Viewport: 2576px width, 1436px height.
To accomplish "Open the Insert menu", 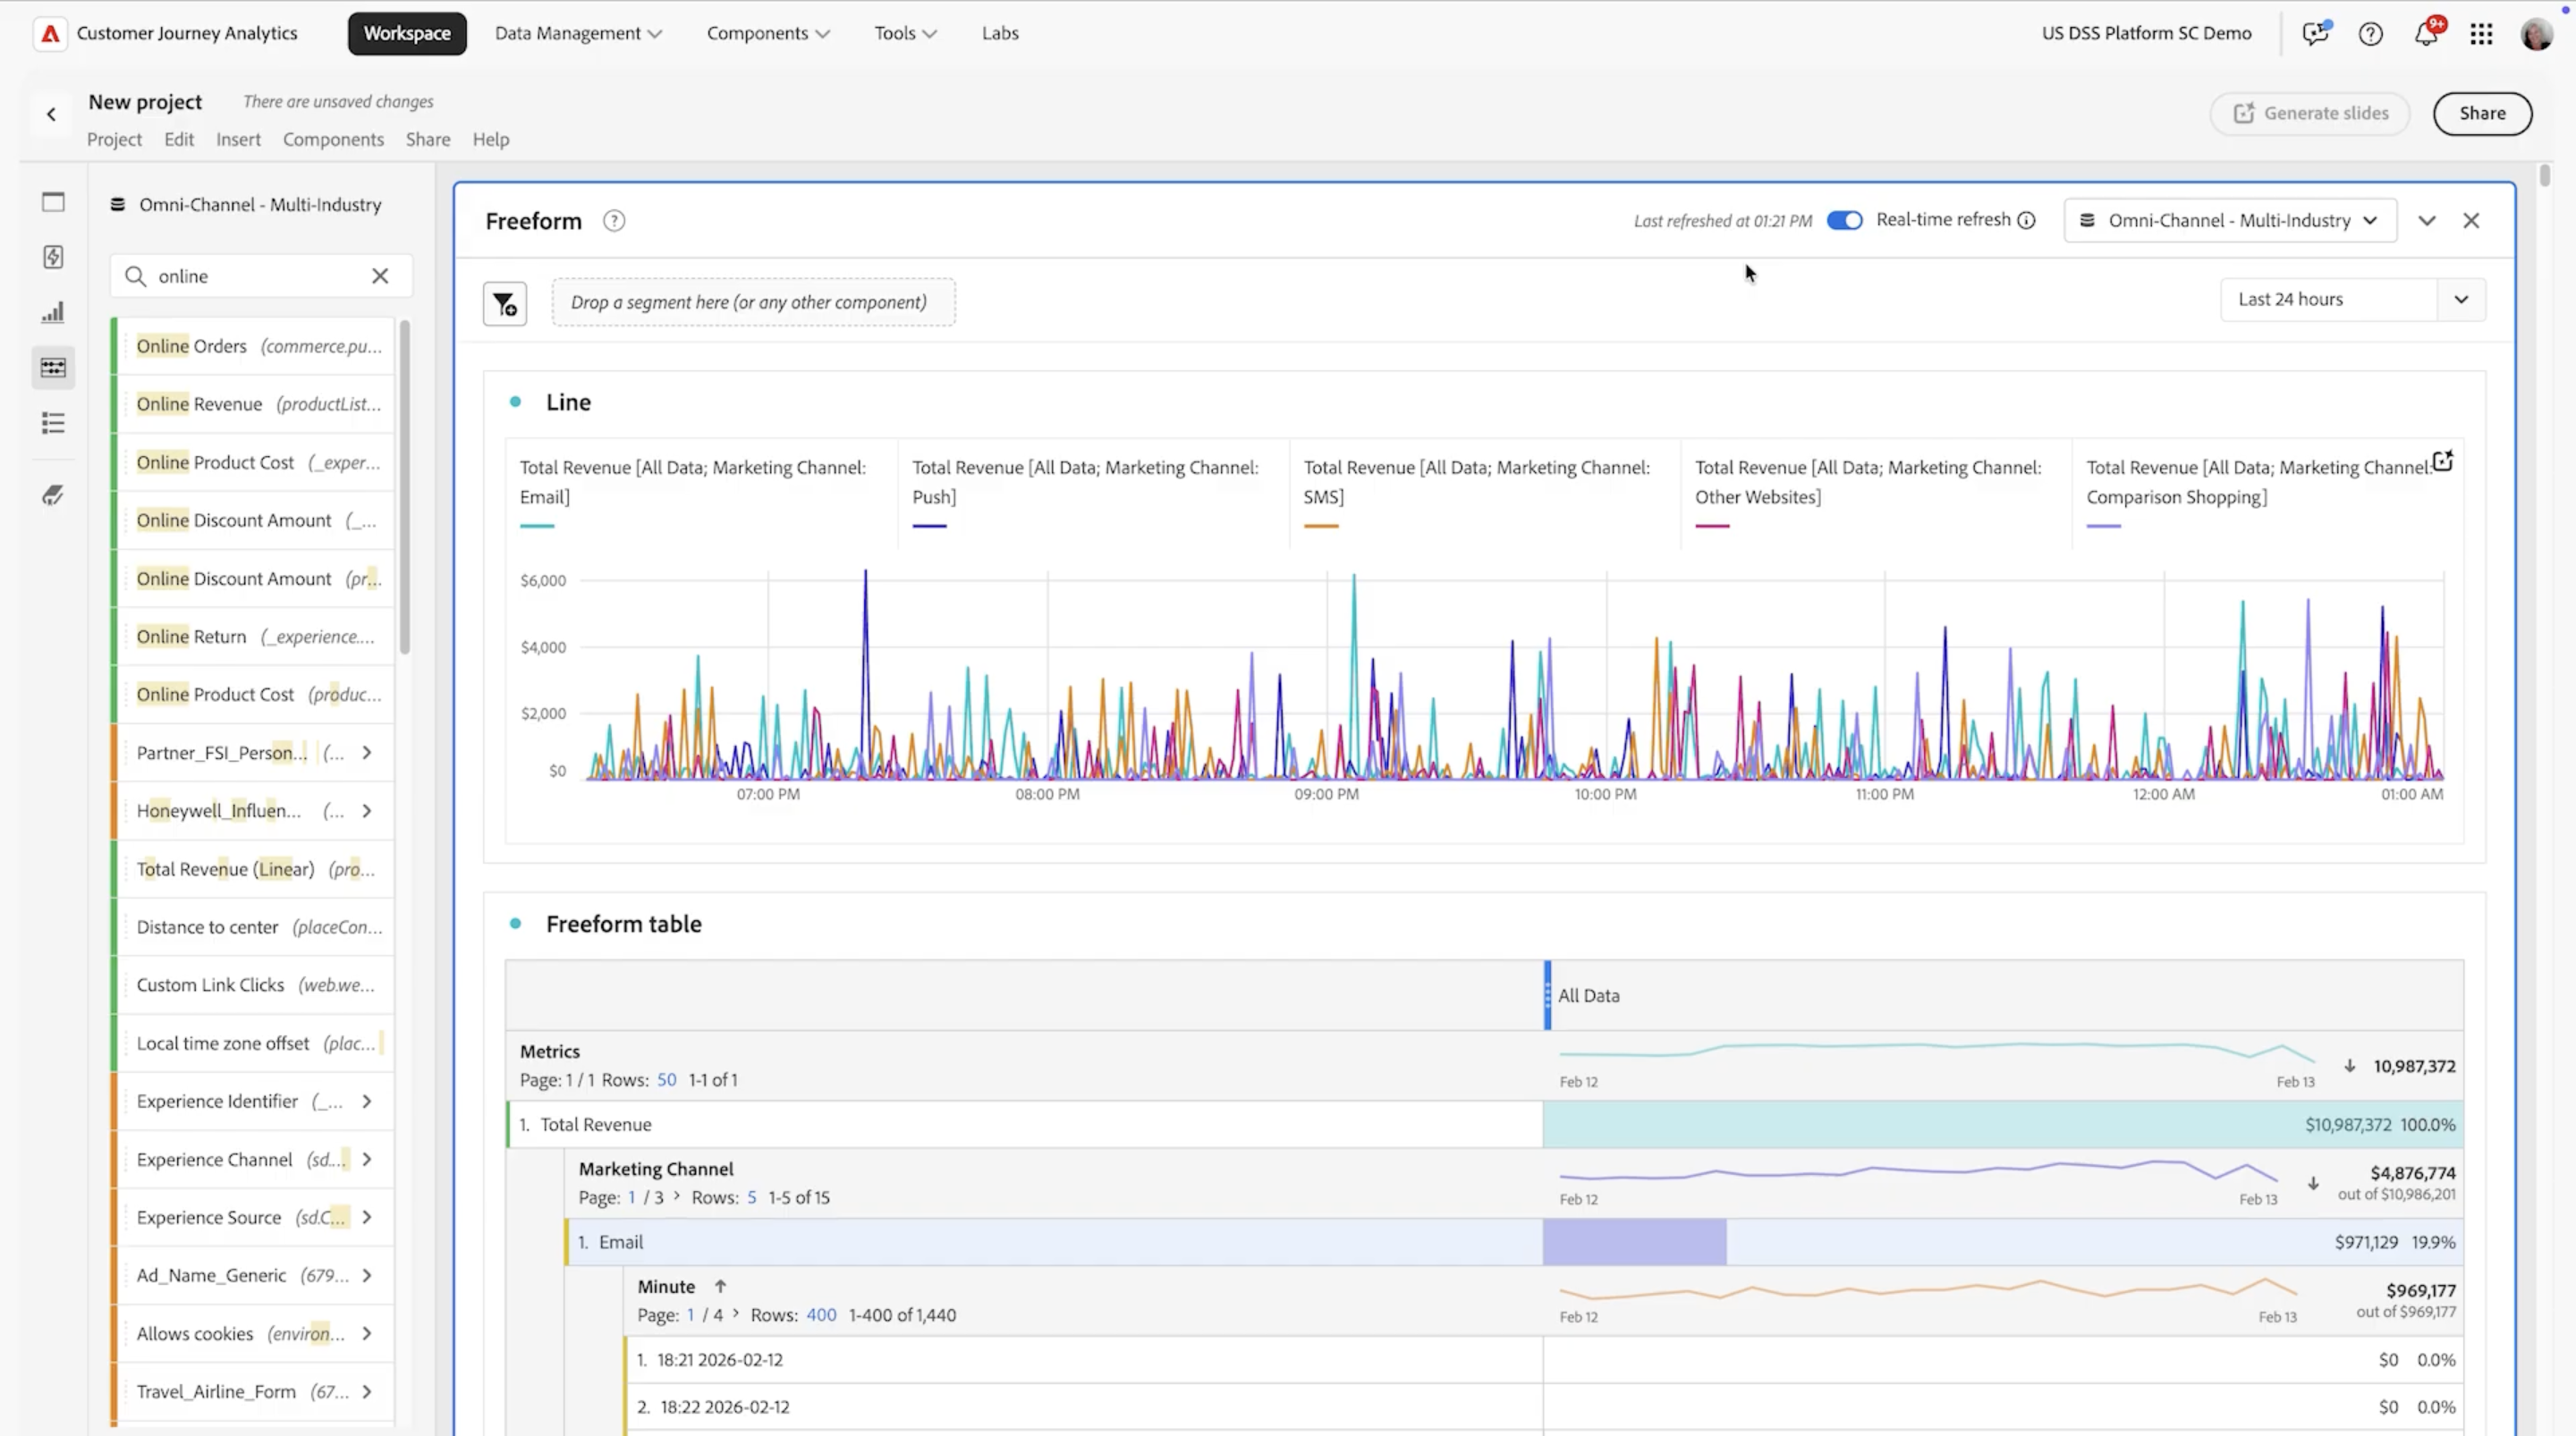I will [238, 139].
